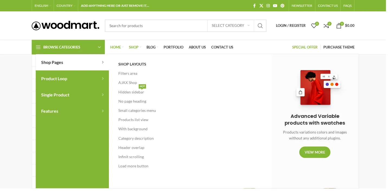Open the Select Category dropdown
The width and height of the screenshot is (390, 195).
coord(231,26)
